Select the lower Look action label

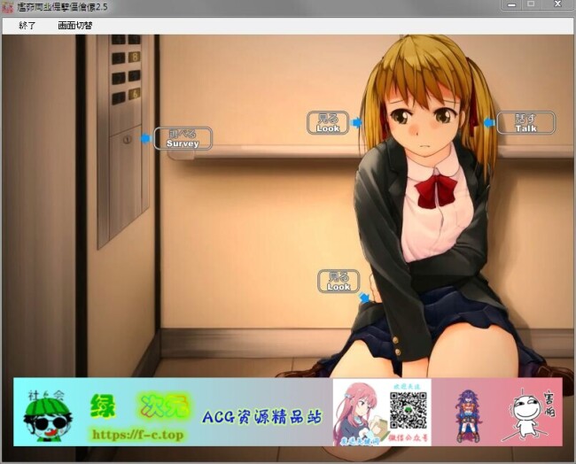point(339,282)
